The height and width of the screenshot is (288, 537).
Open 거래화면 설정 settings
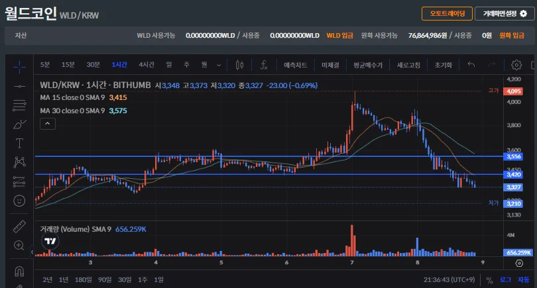[505, 14]
